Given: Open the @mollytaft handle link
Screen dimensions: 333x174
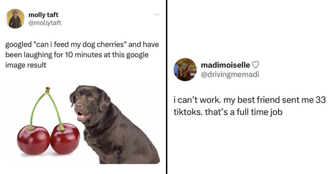Looking at the screenshot, I should coord(45,23).
